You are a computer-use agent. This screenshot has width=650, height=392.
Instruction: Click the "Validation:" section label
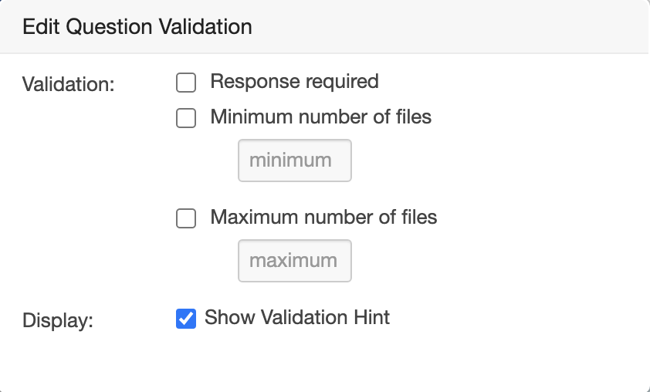pyautogui.click(x=69, y=83)
